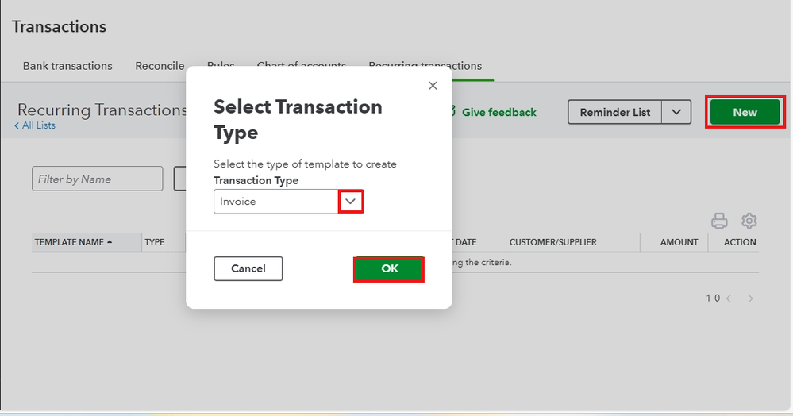This screenshot has width=793, height=416.
Task: Click the Reminder List button
Action: click(x=615, y=112)
